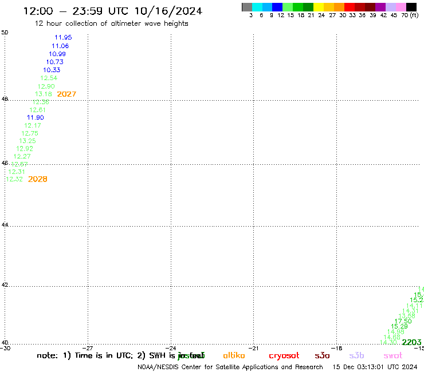Click the wave height value 11.95
The image size is (424, 372).
[x=63, y=37]
